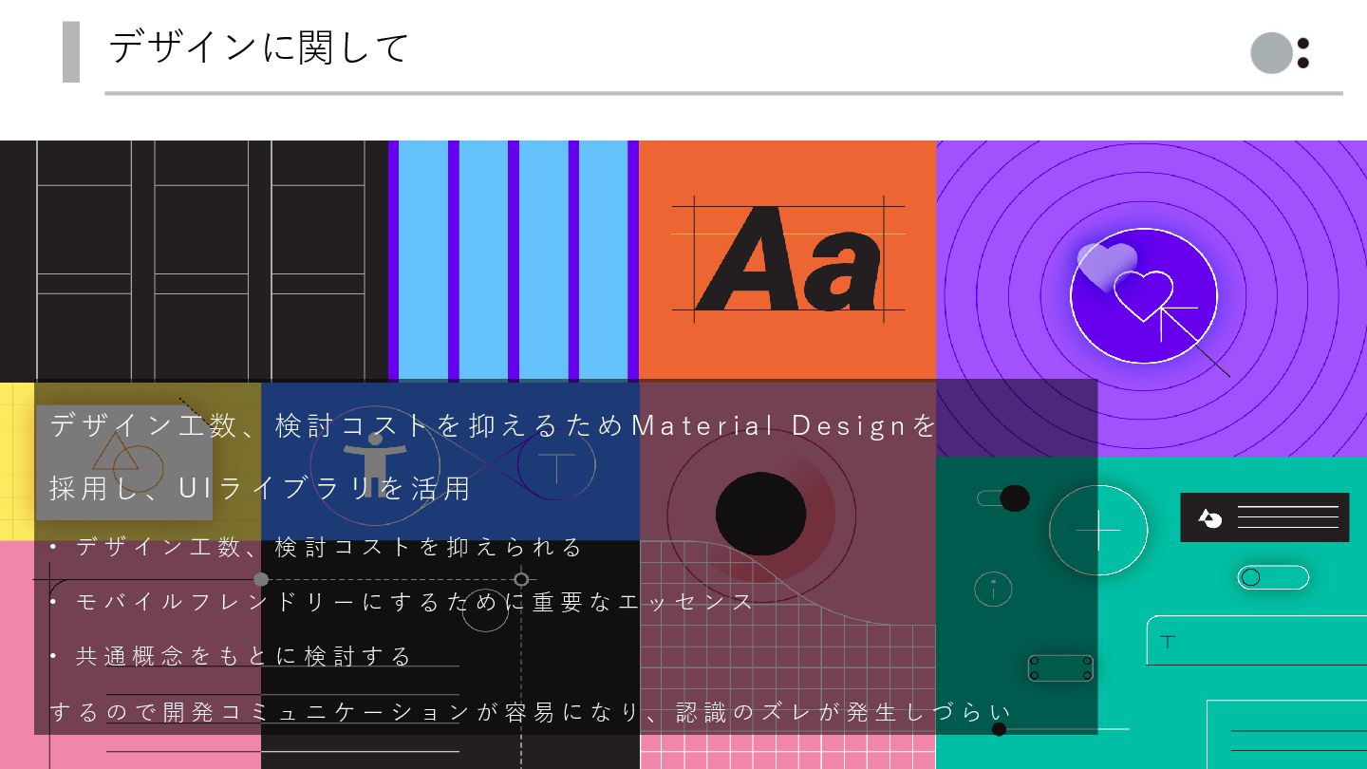
Task: Click the slide title "デザインに関して"
Action: click(258, 47)
